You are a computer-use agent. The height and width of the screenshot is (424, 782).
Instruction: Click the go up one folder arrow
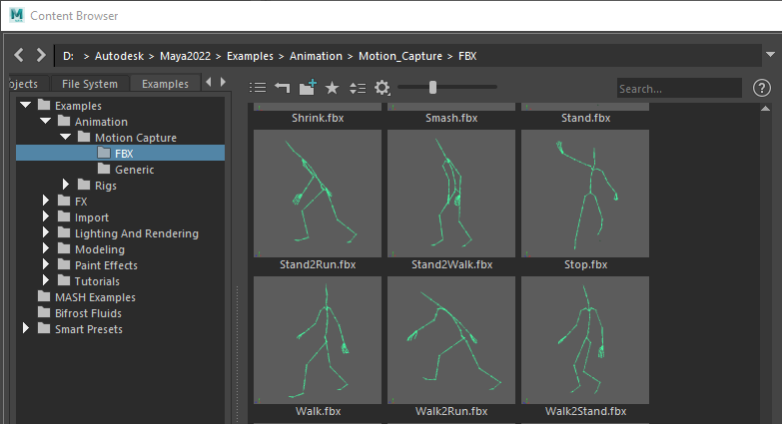[283, 88]
